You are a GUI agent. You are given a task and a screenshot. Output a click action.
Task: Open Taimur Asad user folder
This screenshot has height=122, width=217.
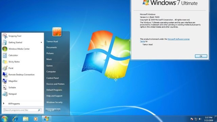(x=52, y=41)
